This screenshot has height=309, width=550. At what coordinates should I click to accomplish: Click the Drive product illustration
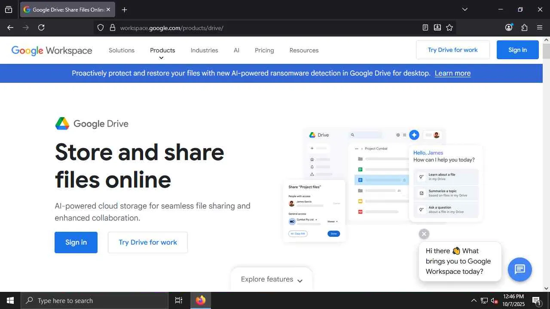[x=382, y=185]
